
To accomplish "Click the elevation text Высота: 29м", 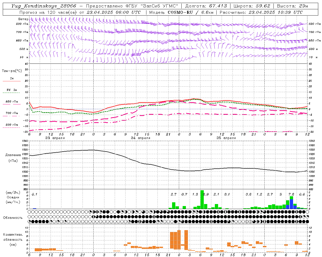I will click(x=292, y=6).
